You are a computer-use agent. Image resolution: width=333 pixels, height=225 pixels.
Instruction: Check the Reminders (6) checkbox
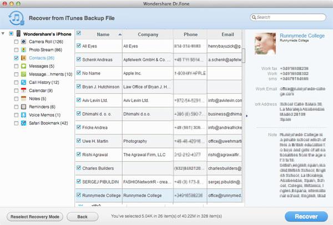[x=16, y=107]
